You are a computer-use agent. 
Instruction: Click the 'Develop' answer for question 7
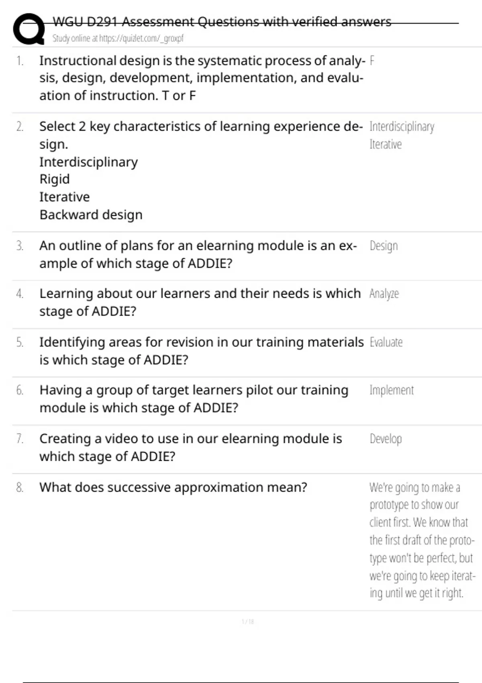386,439
